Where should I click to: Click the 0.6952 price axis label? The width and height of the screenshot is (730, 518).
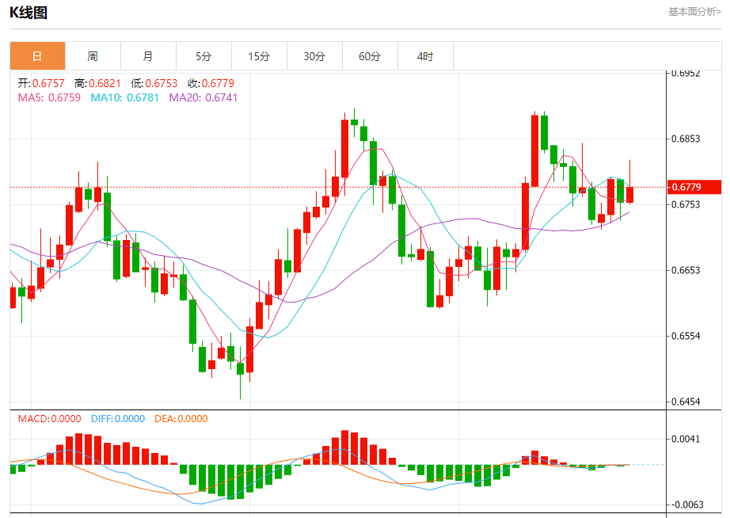pos(686,73)
